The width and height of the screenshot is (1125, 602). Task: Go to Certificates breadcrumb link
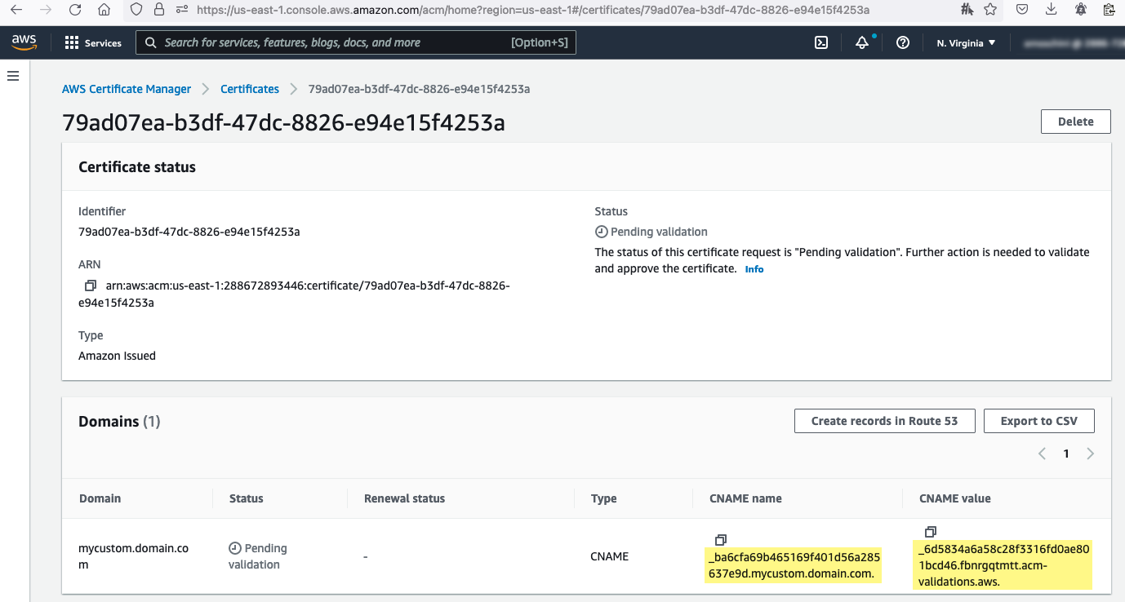(250, 89)
